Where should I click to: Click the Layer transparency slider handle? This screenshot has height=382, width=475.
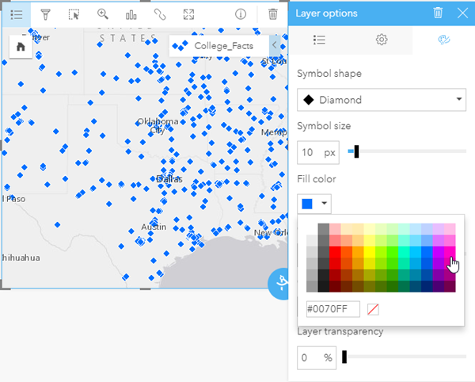(x=344, y=357)
